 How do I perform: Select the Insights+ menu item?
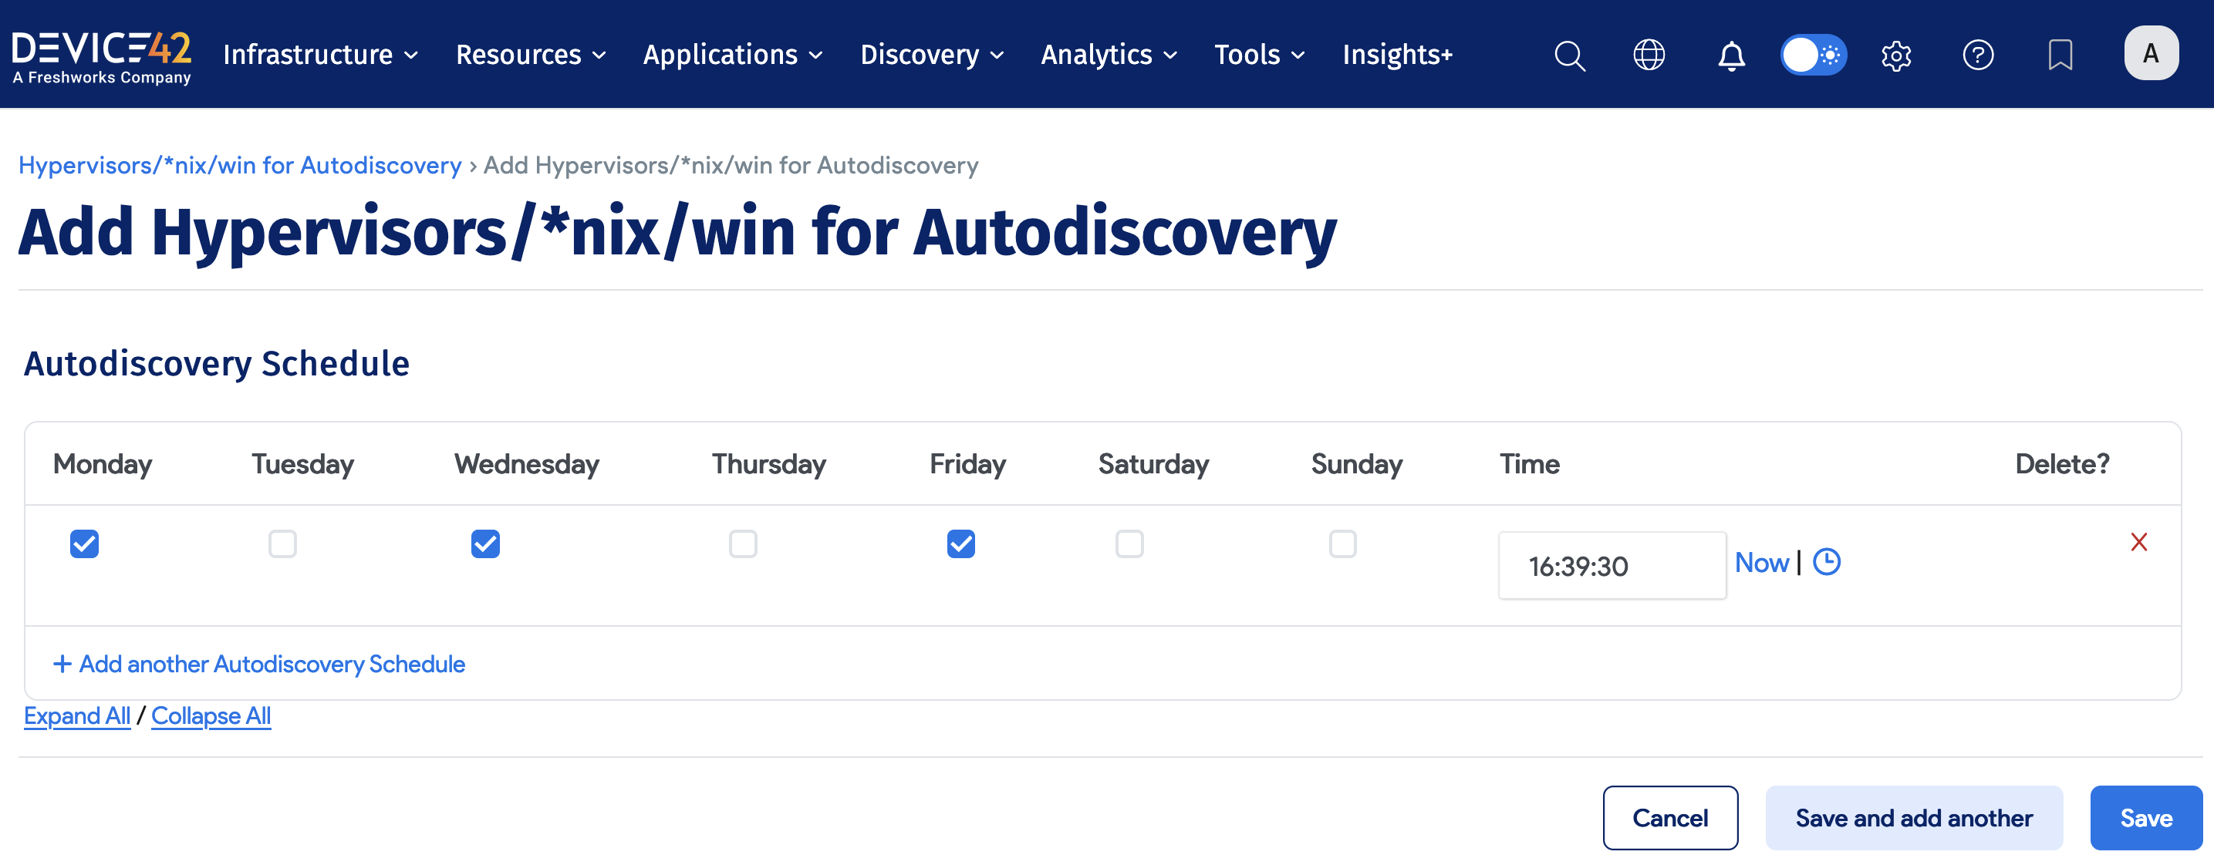(x=1396, y=55)
